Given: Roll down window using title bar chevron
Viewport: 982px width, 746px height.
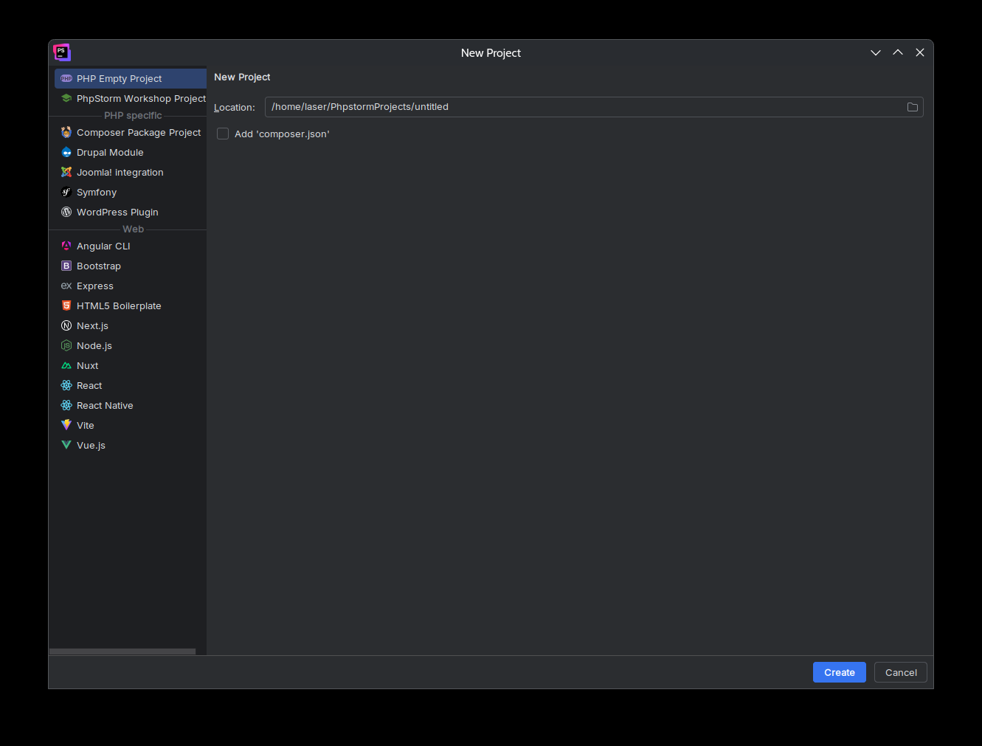Looking at the screenshot, I should click(875, 53).
